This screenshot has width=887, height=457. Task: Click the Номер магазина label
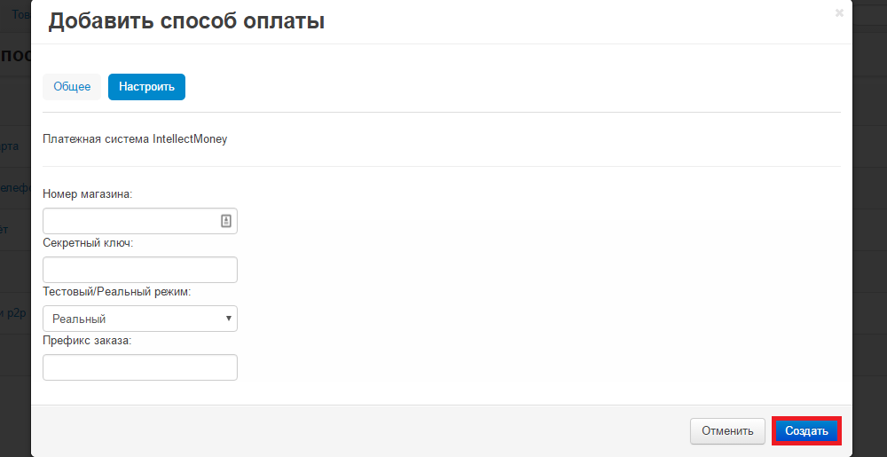pos(87,193)
